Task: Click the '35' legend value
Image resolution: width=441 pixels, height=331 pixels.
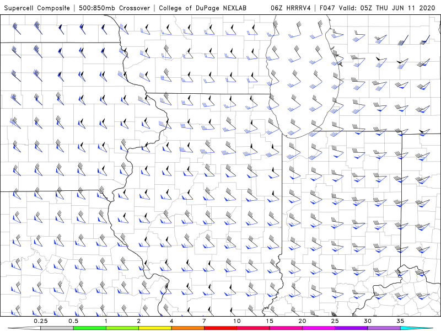Action: 400,321
